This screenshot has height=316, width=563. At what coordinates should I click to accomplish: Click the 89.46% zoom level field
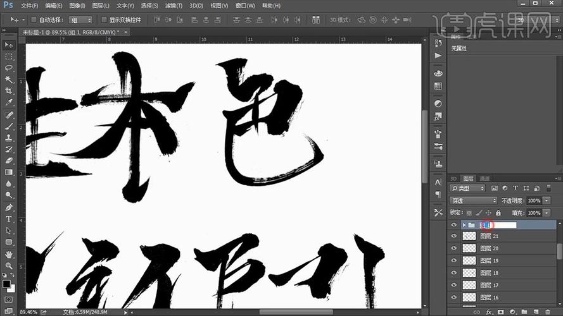click(x=28, y=312)
